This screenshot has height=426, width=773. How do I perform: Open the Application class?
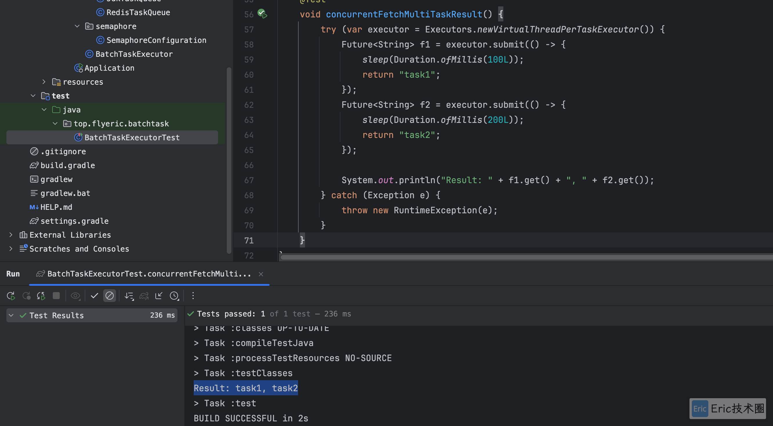coord(109,68)
